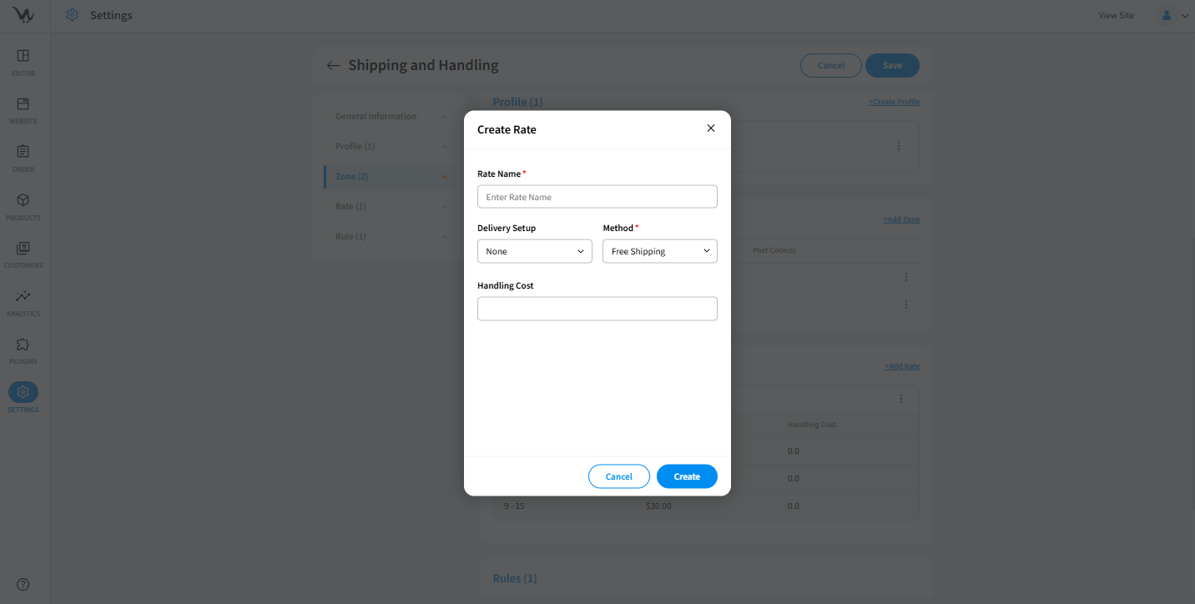This screenshot has width=1195, height=604.
Task: Open the Delivery Setup dropdown
Action: click(534, 251)
